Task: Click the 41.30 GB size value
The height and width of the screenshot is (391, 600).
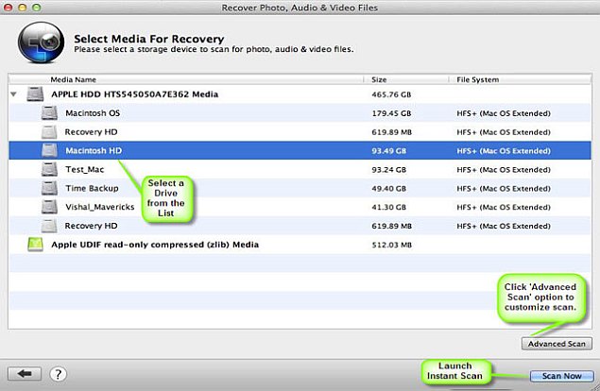Action: pyautogui.click(x=388, y=207)
